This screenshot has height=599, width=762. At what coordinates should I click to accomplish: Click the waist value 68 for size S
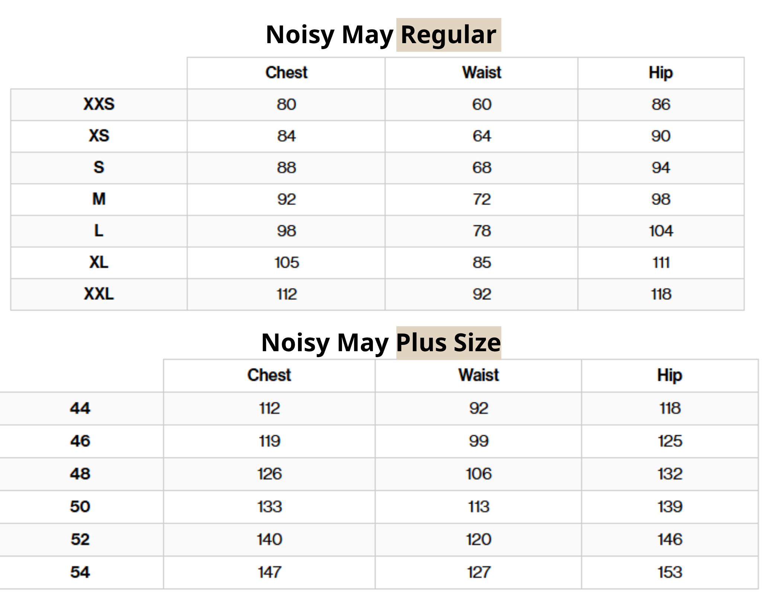(x=482, y=168)
